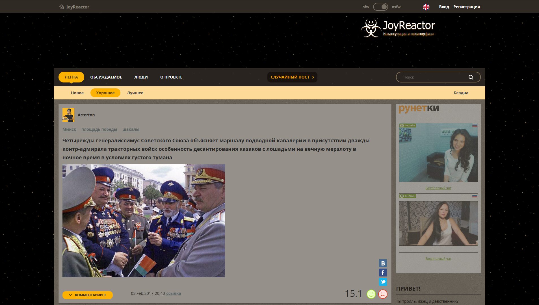Click the рунетки ad logo
This screenshot has height=305, width=539.
coord(419,108)
